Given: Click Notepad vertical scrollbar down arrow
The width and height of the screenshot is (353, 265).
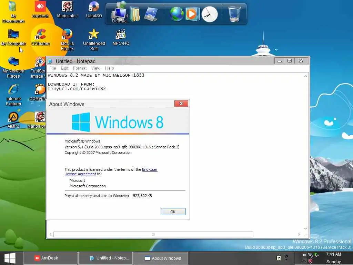Looking at the screenshot, I should tap(305, 228).
